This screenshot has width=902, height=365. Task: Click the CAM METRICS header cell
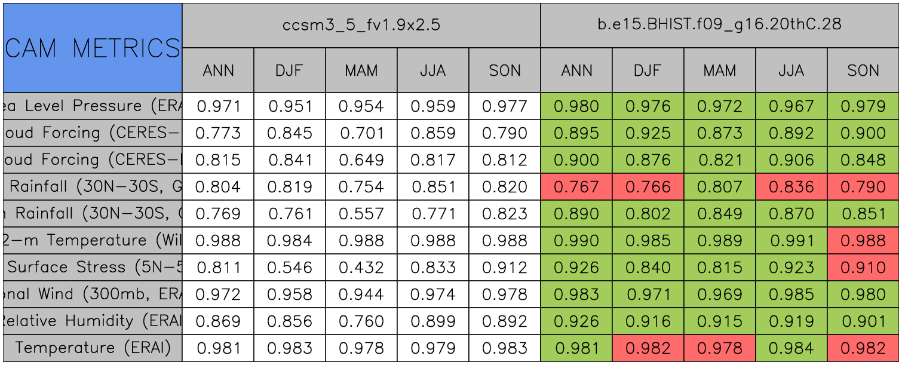tap(93, 48)
